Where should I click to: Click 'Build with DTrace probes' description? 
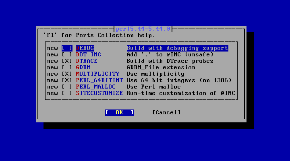(170, 61)
